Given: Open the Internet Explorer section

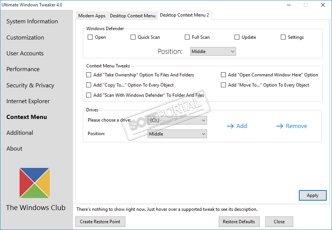Looking at the screenshot, I should 28,101.
